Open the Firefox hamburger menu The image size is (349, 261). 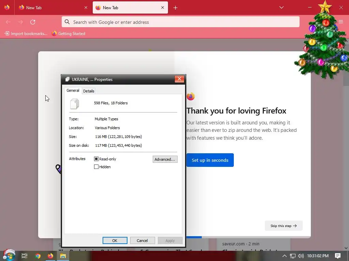click(x=341, y=21)
